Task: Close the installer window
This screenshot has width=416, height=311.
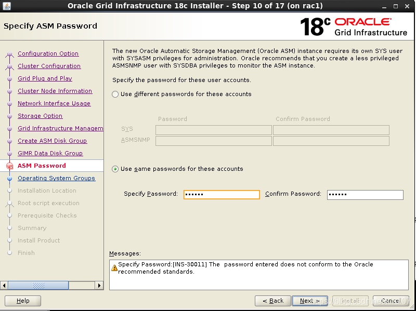Action: [407, 6]
